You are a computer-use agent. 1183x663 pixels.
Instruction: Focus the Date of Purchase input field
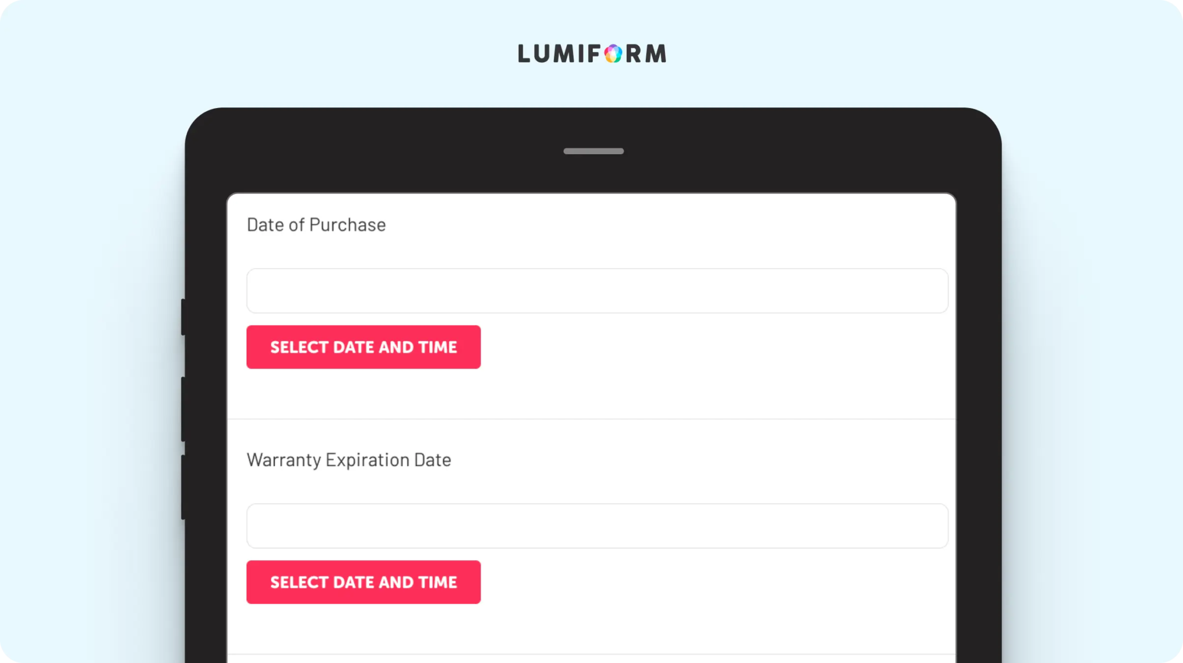click(x=597, y=290)
